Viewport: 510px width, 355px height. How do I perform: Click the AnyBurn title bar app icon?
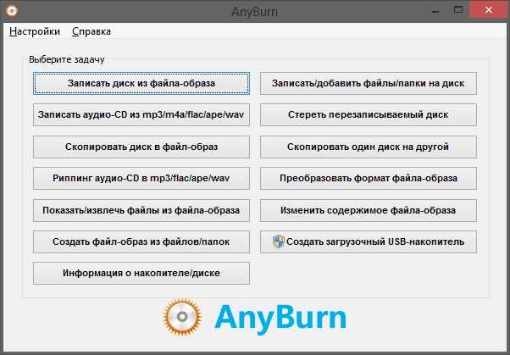tap(12, 11)
